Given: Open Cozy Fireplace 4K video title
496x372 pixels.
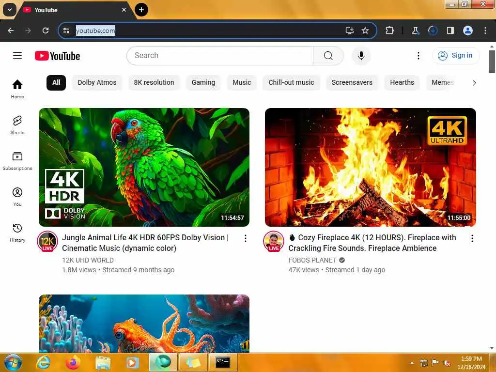Looking at the screenshot, I should 372,243.
